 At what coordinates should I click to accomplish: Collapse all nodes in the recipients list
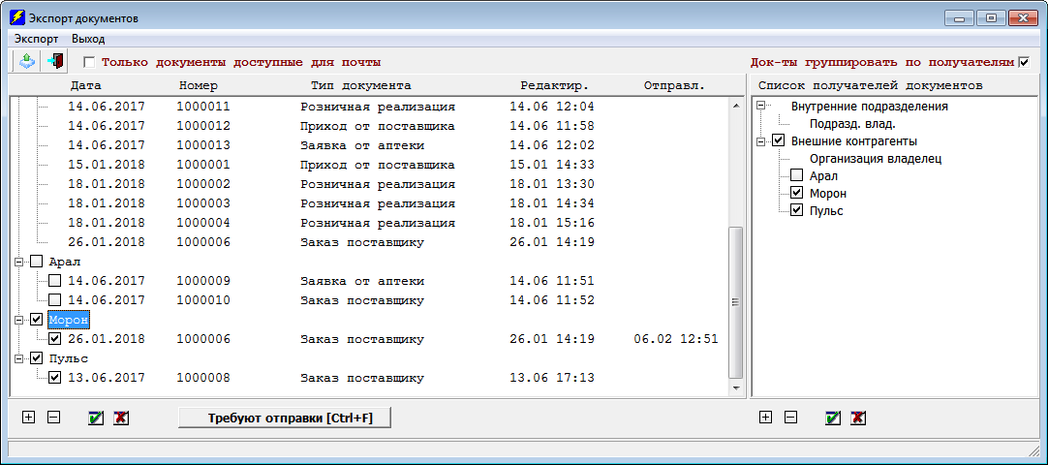(x=790, y=418)
